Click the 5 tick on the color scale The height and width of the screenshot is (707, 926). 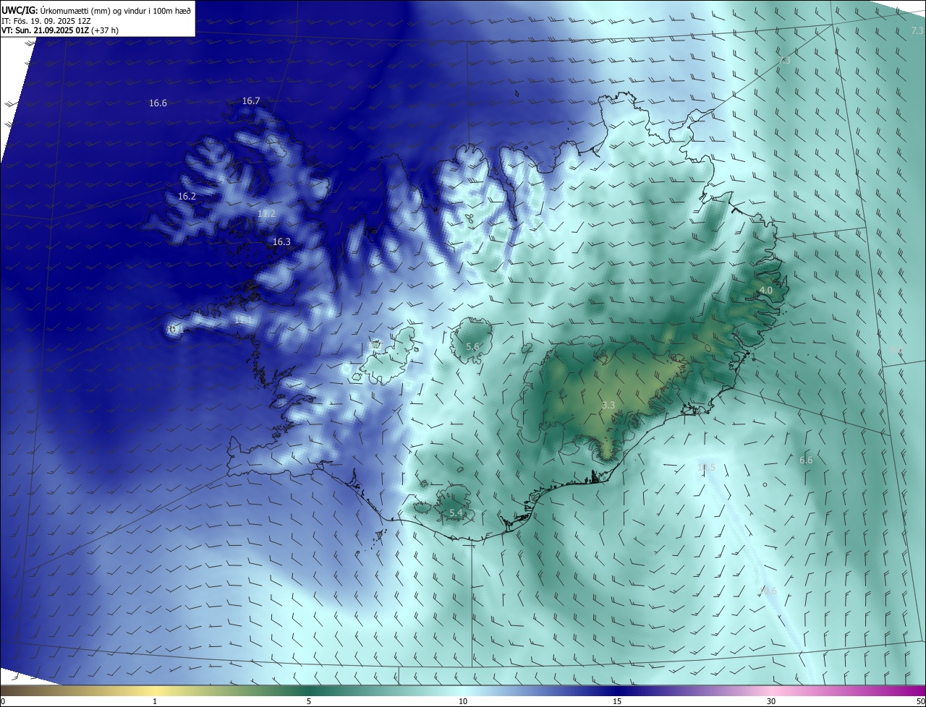pos(309,701)
